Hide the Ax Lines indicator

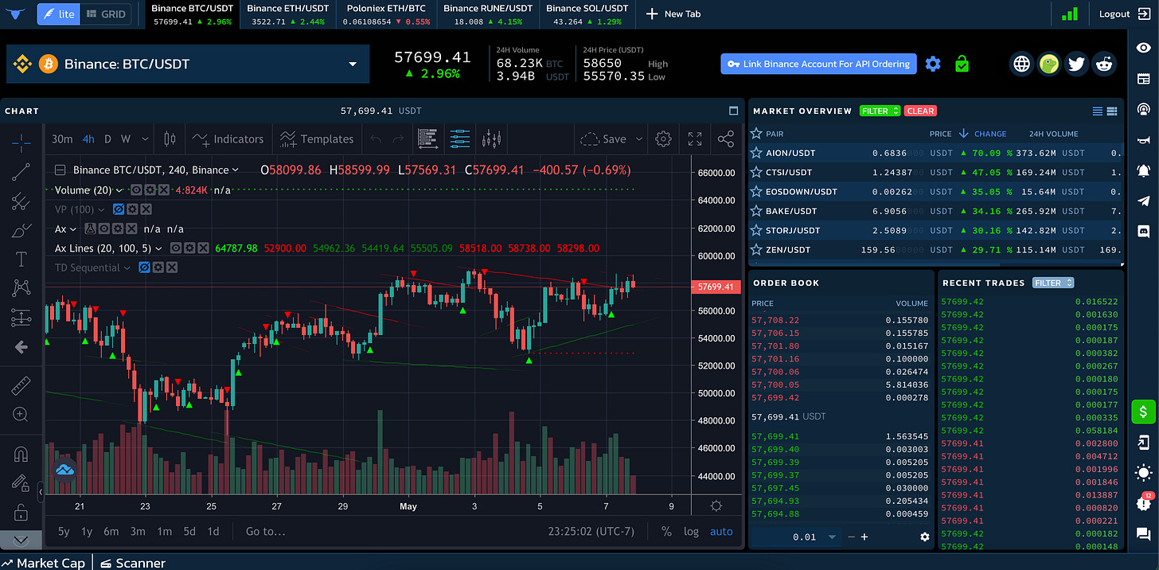tap(175, 248)
